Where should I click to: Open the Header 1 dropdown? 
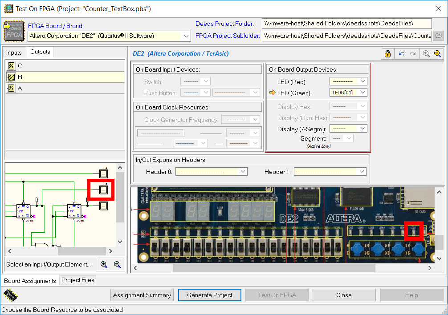362,171
